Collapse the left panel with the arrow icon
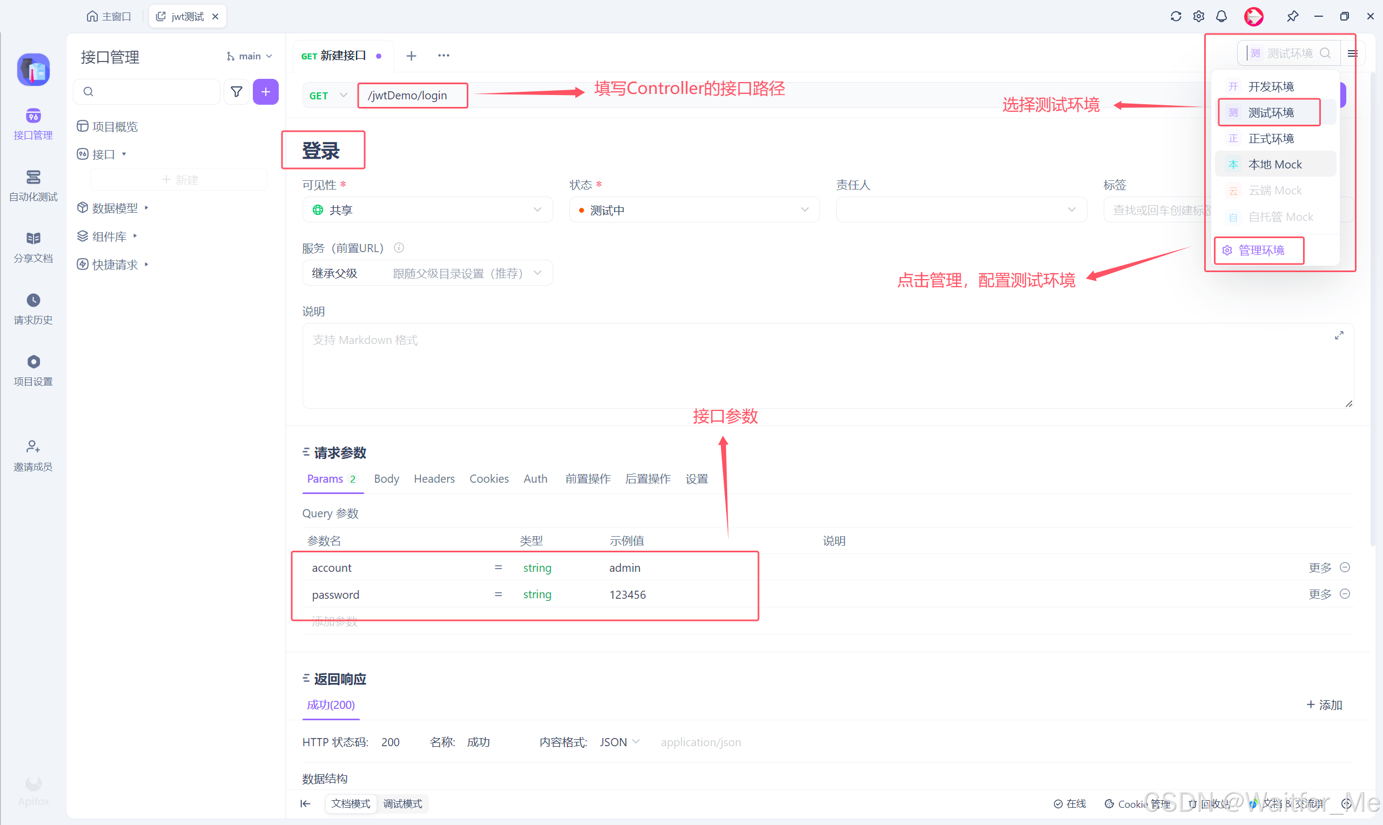The width and height of the screenshot is (1383, 825). pos(305,804)
